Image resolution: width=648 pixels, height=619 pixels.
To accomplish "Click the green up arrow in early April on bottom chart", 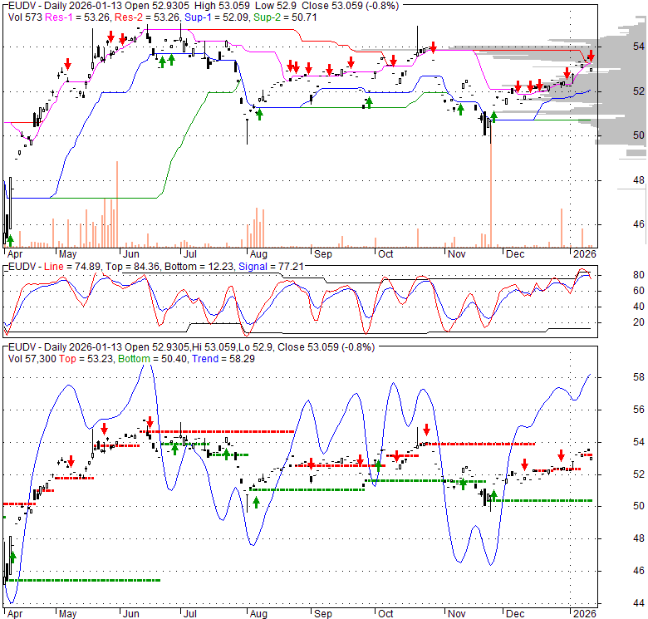I will (13, 556).
